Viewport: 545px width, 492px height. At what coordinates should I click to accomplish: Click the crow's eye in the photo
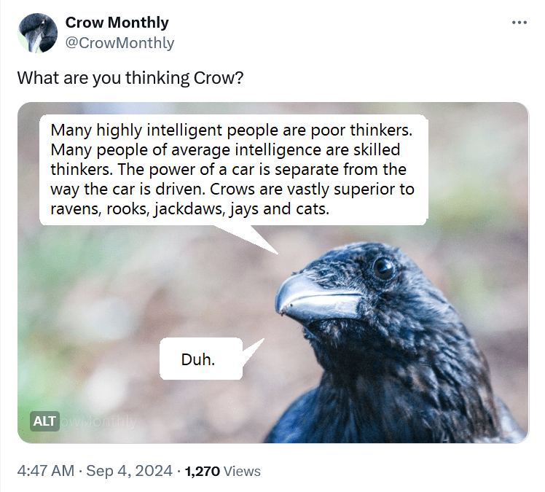point(383,267)
